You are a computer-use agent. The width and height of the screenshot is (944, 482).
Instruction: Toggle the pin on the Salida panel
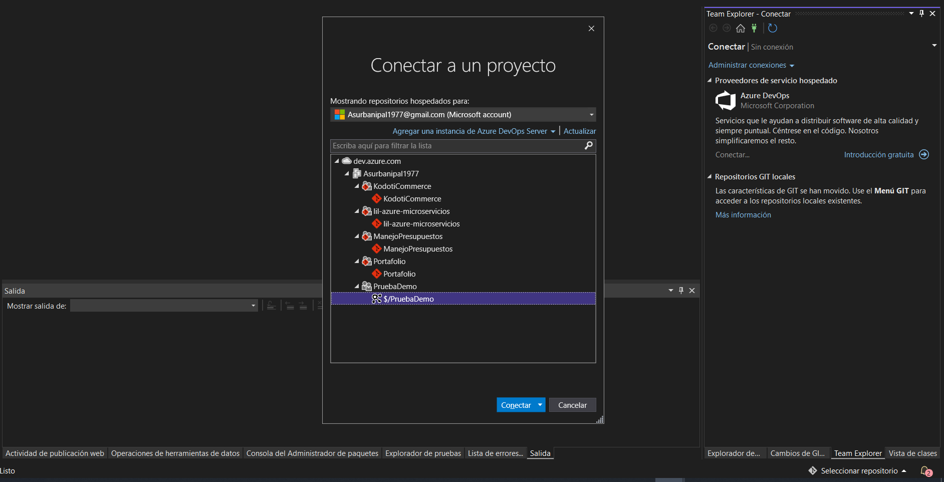click(681, 290)
